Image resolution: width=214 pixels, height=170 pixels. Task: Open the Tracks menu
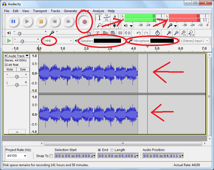coord(55,11)
